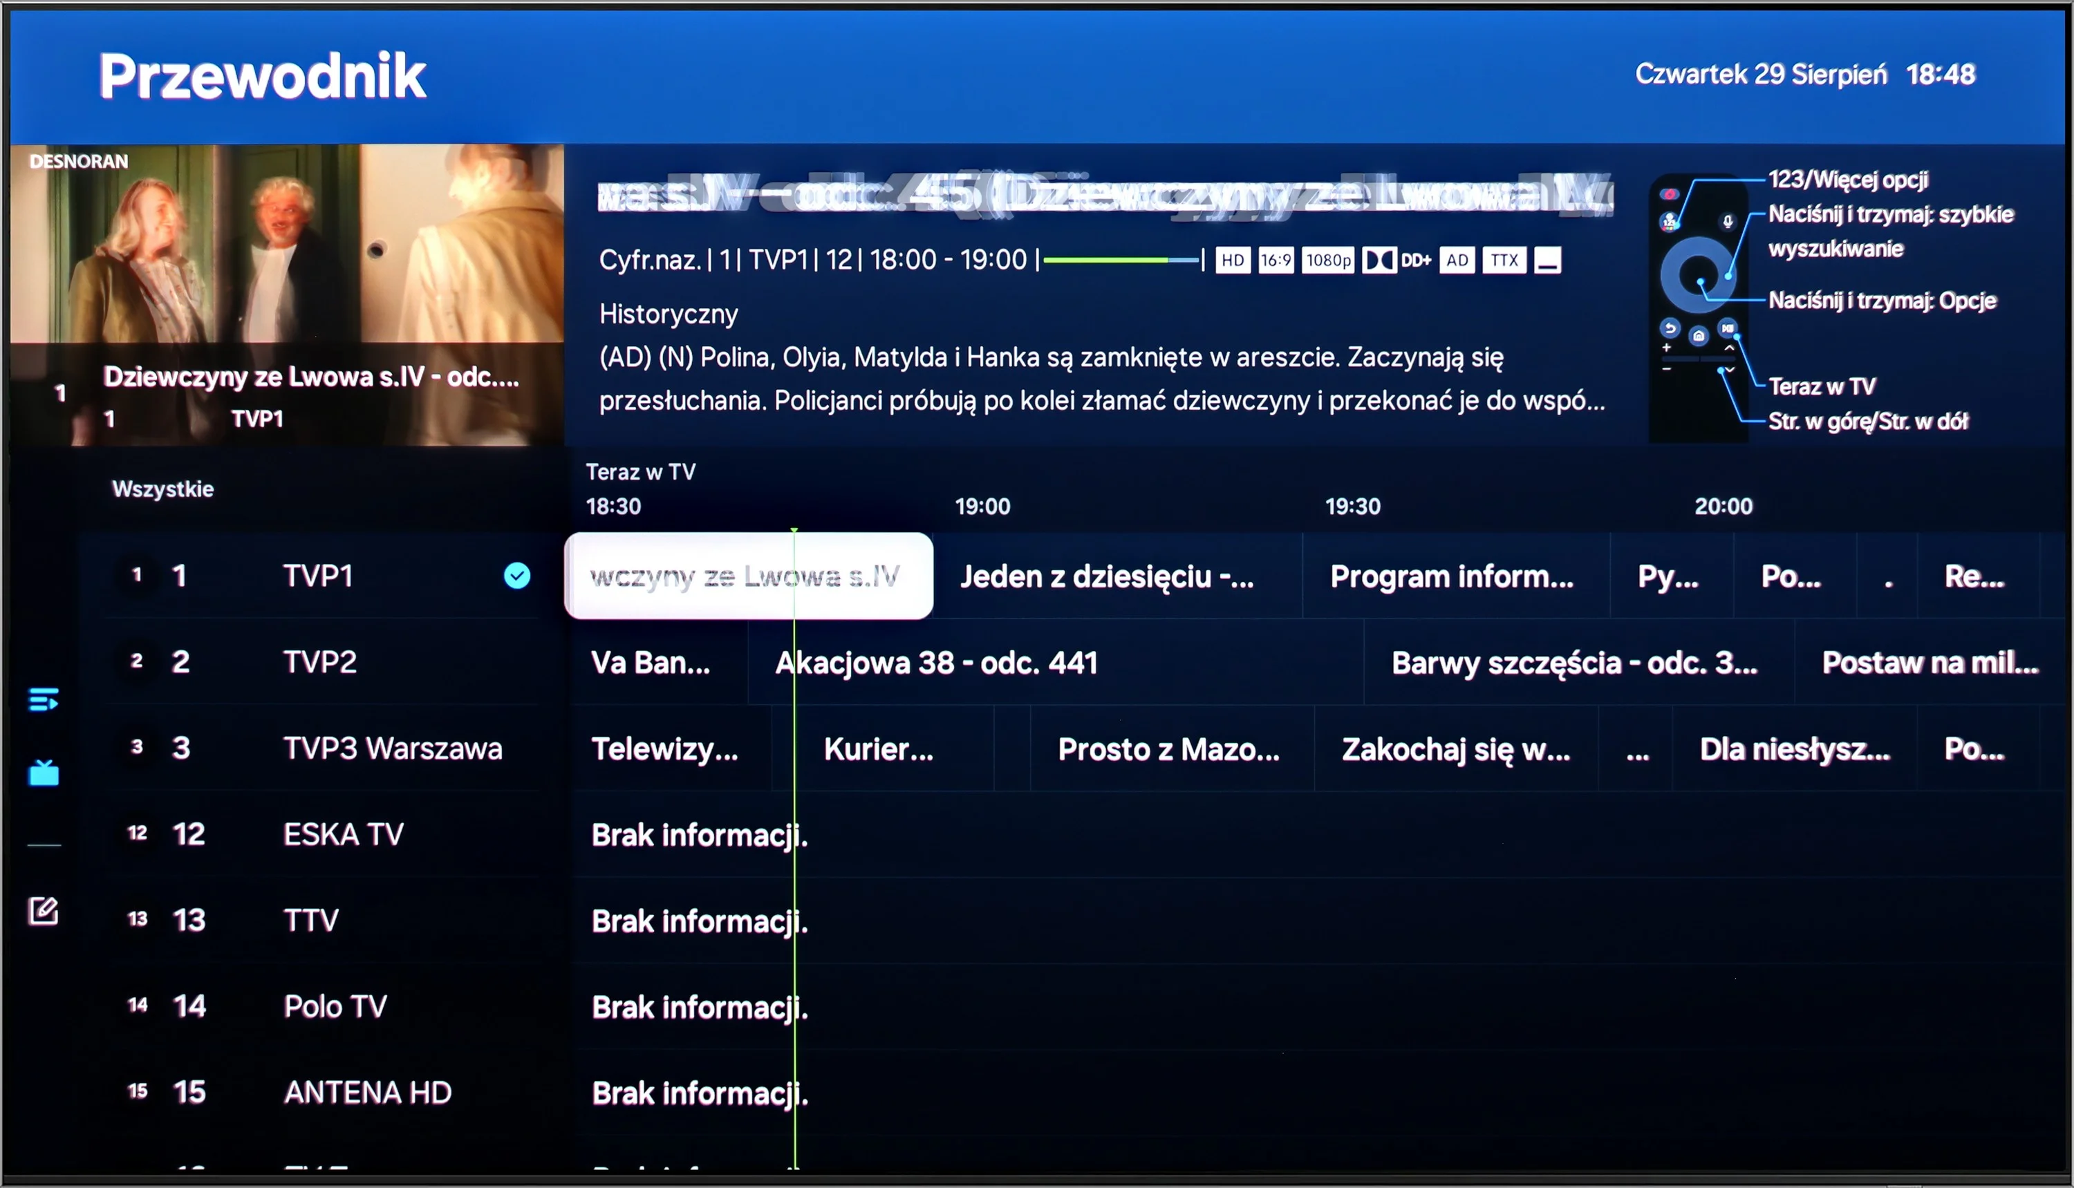Screen dimensions: 2074x1188
Task: Click the 123/Więcej opcji hint
Action: pos(1848,180)
